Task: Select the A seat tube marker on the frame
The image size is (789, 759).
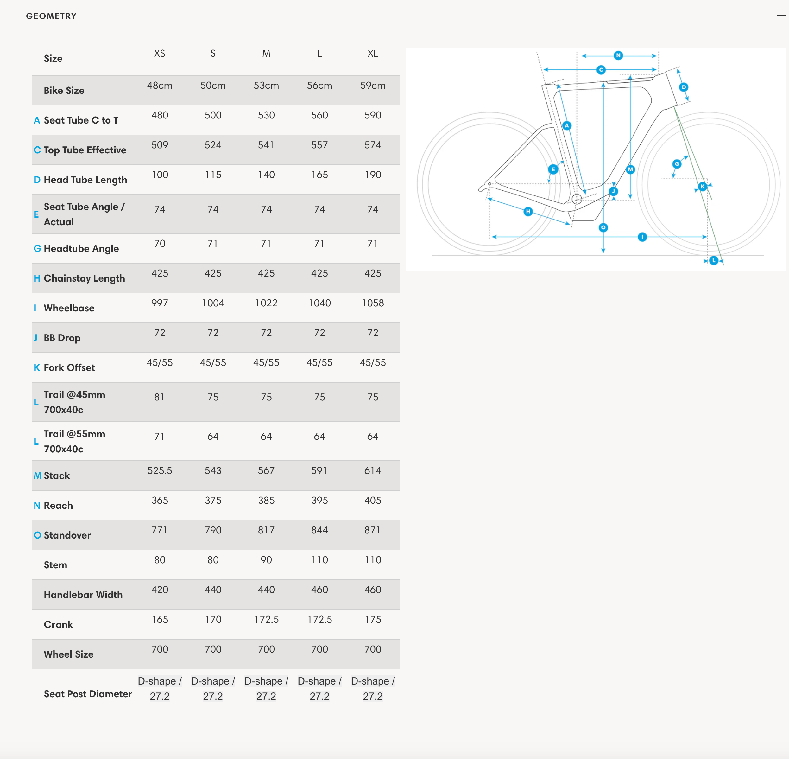Action: (x=567, y=126)
